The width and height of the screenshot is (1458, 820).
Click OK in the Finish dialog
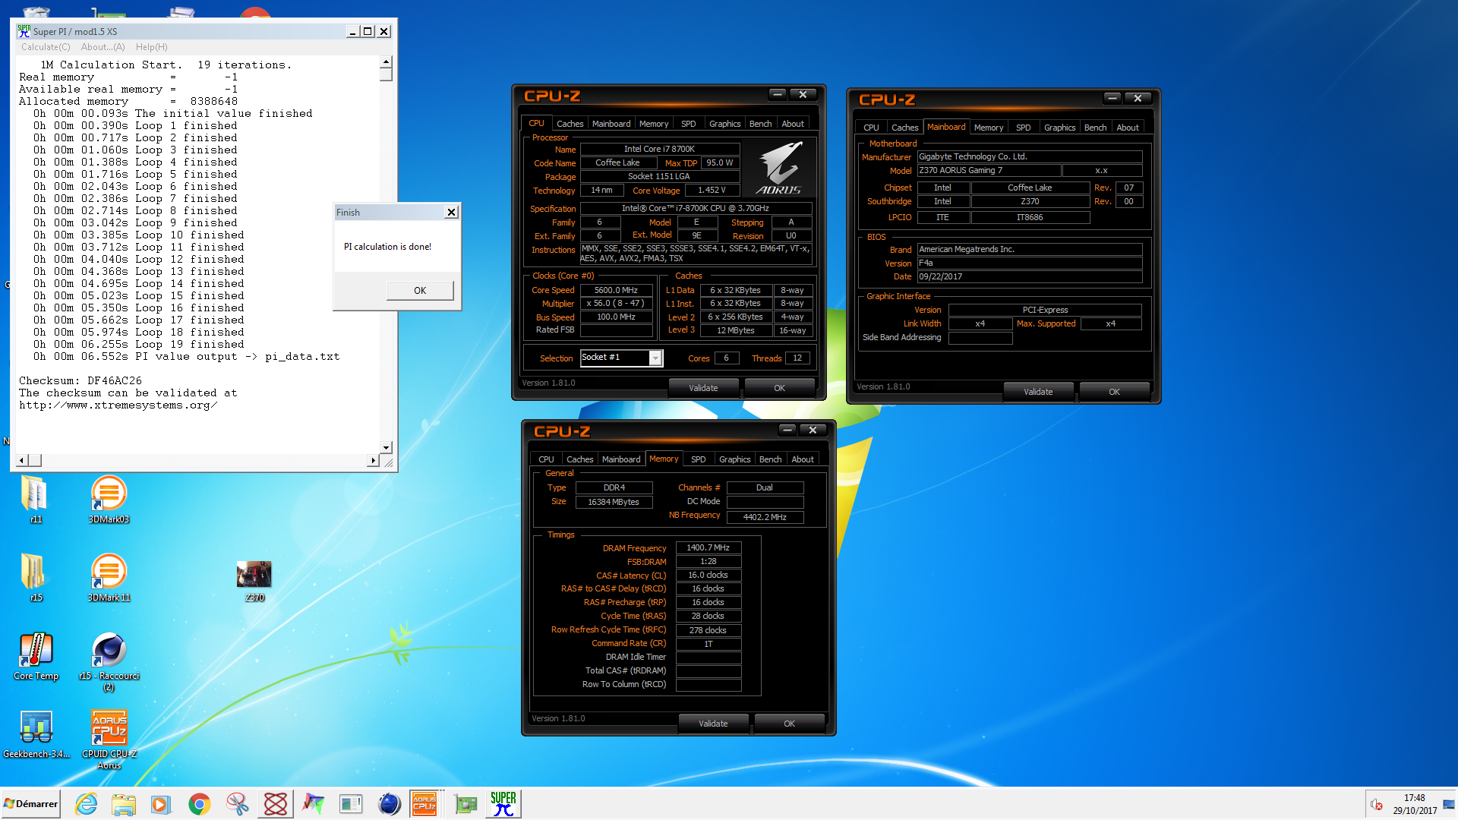click(x=420, y=291)
